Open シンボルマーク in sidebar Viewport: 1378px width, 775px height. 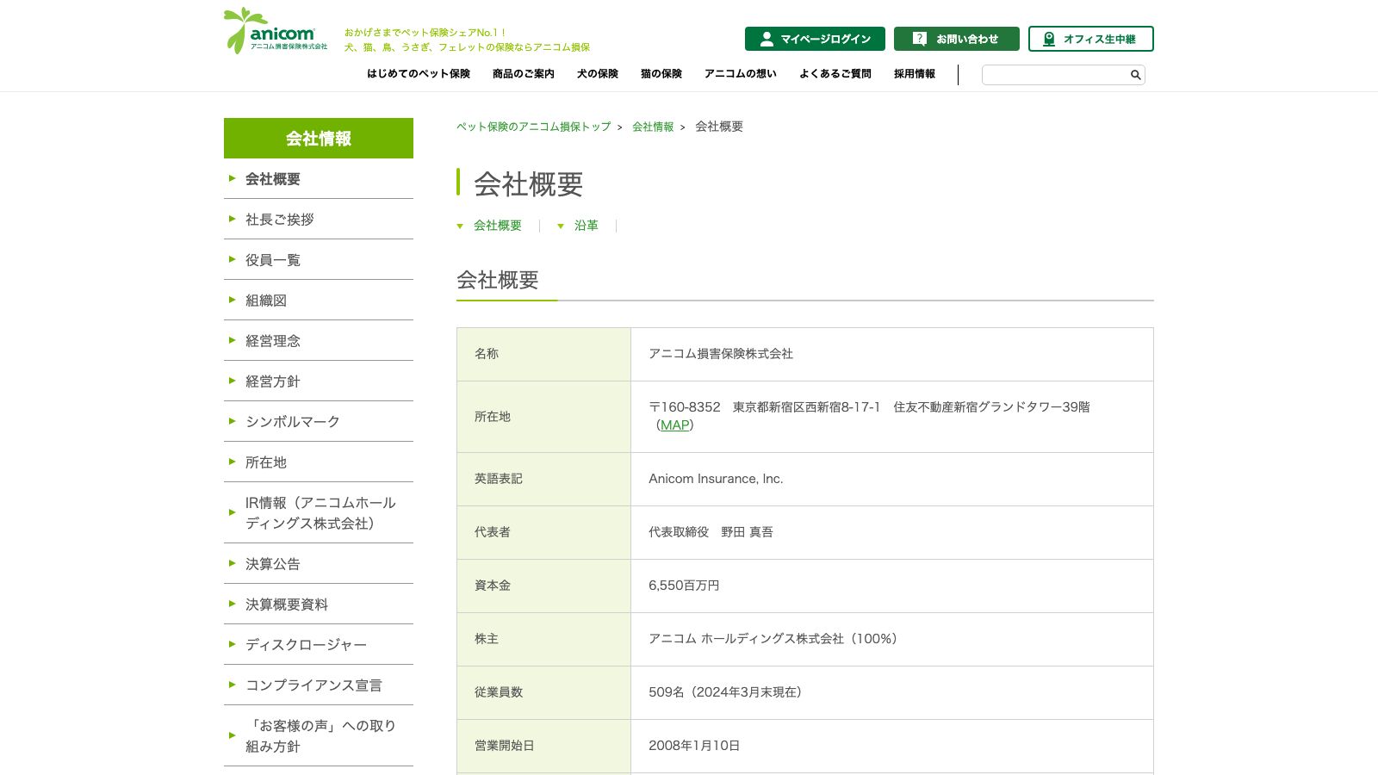tap(319, 422)
